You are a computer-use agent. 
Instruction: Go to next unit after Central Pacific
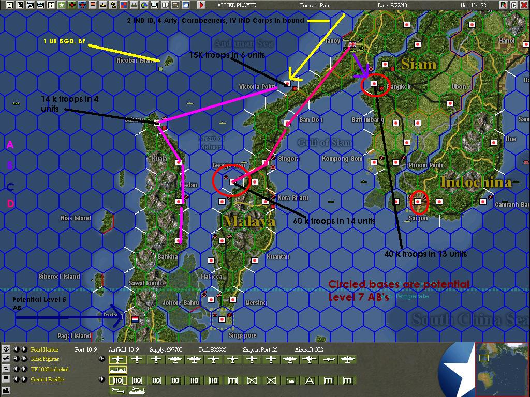coord(24,379)
